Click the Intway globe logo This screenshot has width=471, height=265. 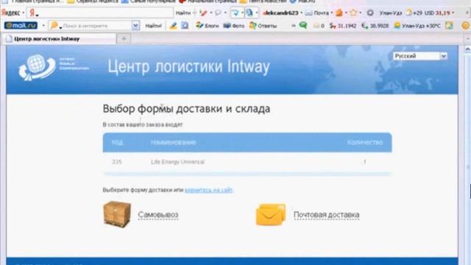click(x=37, y=67)
